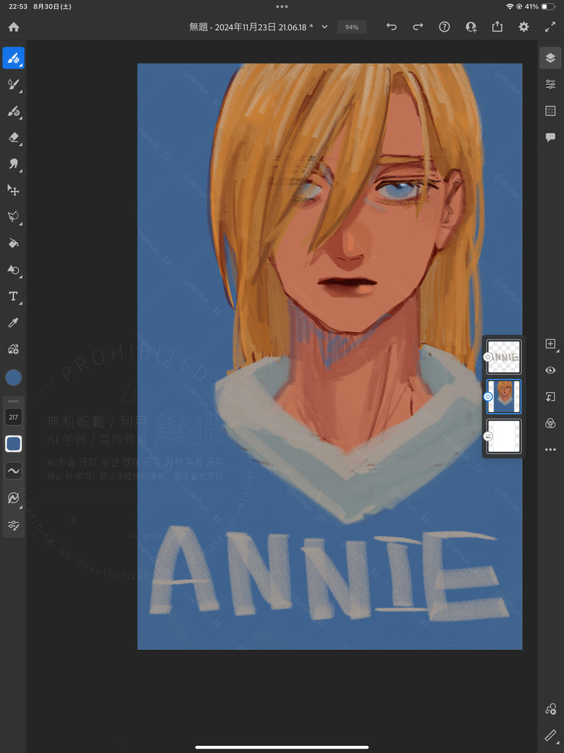
Task: Select the Pixel Brush tool
Action: 13,58
